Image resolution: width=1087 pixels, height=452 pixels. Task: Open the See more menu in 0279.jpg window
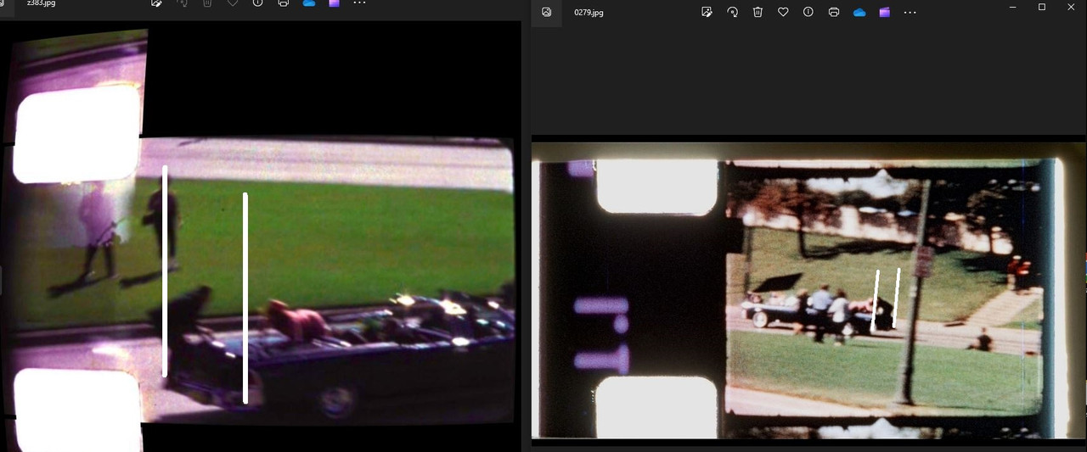coord(910,13)
